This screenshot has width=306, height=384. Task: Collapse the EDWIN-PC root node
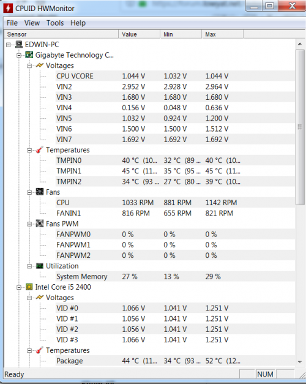point(9,45)
